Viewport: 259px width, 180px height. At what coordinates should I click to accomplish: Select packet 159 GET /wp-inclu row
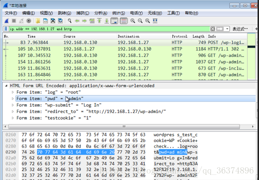coord(125,68)
